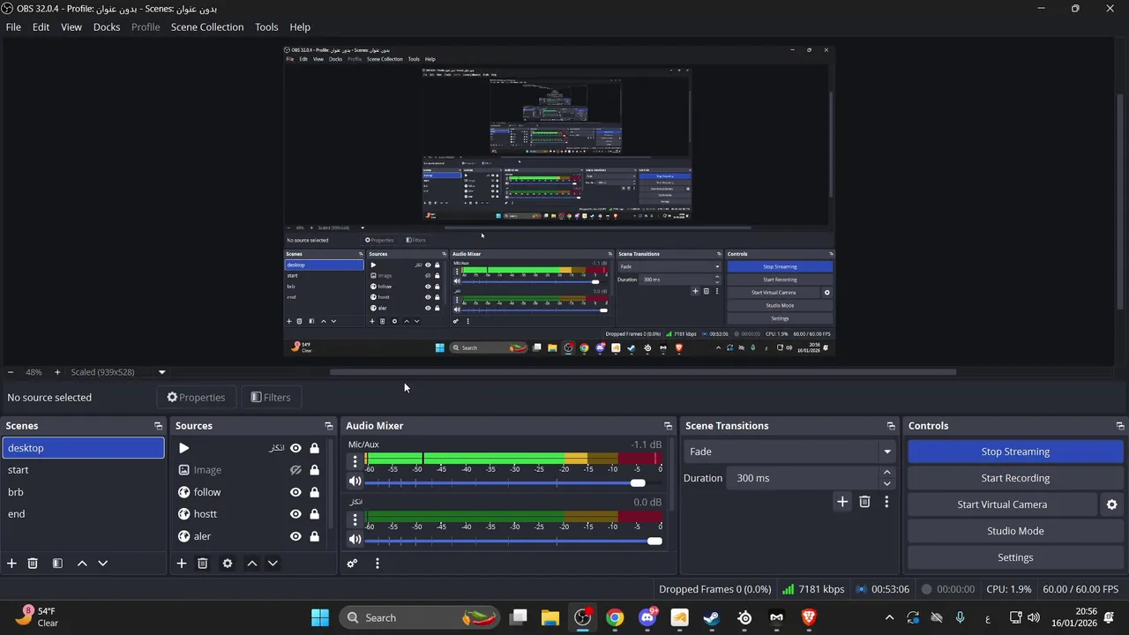Remove selected source with trash icon
This screenshot has width=1129, height=635.
coord(203,564)
